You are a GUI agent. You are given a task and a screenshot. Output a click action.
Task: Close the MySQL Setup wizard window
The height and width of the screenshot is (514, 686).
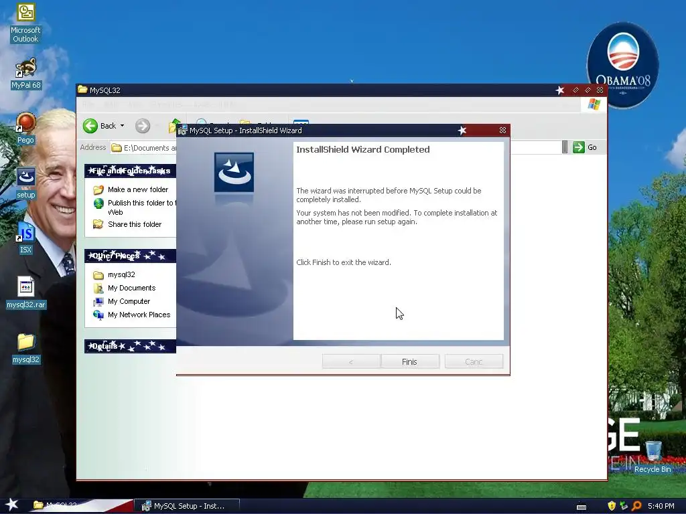pyautogui.click(x=502, y=131)
